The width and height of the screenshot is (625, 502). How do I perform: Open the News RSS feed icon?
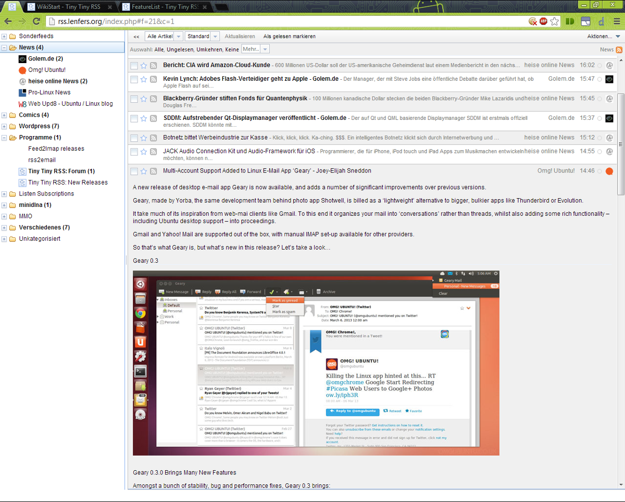click(619, 50)
